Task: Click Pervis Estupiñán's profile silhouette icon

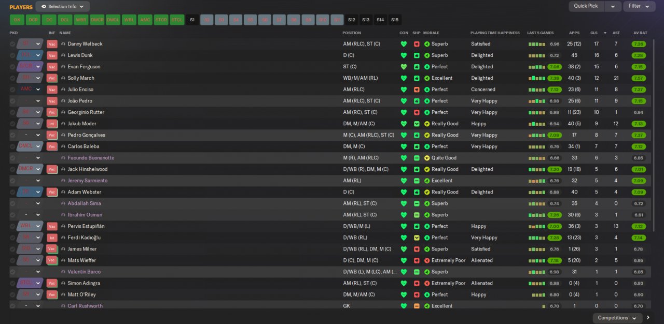Action: click(x=63, y=226)
